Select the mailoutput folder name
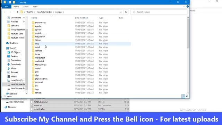 [40, 58]
